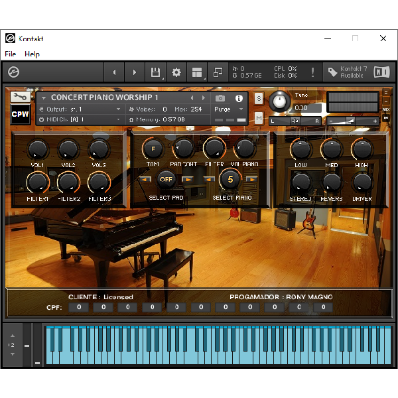Click the VOL PIANO knob
Viewport: 398px width, 398px height.
point(245,149)
